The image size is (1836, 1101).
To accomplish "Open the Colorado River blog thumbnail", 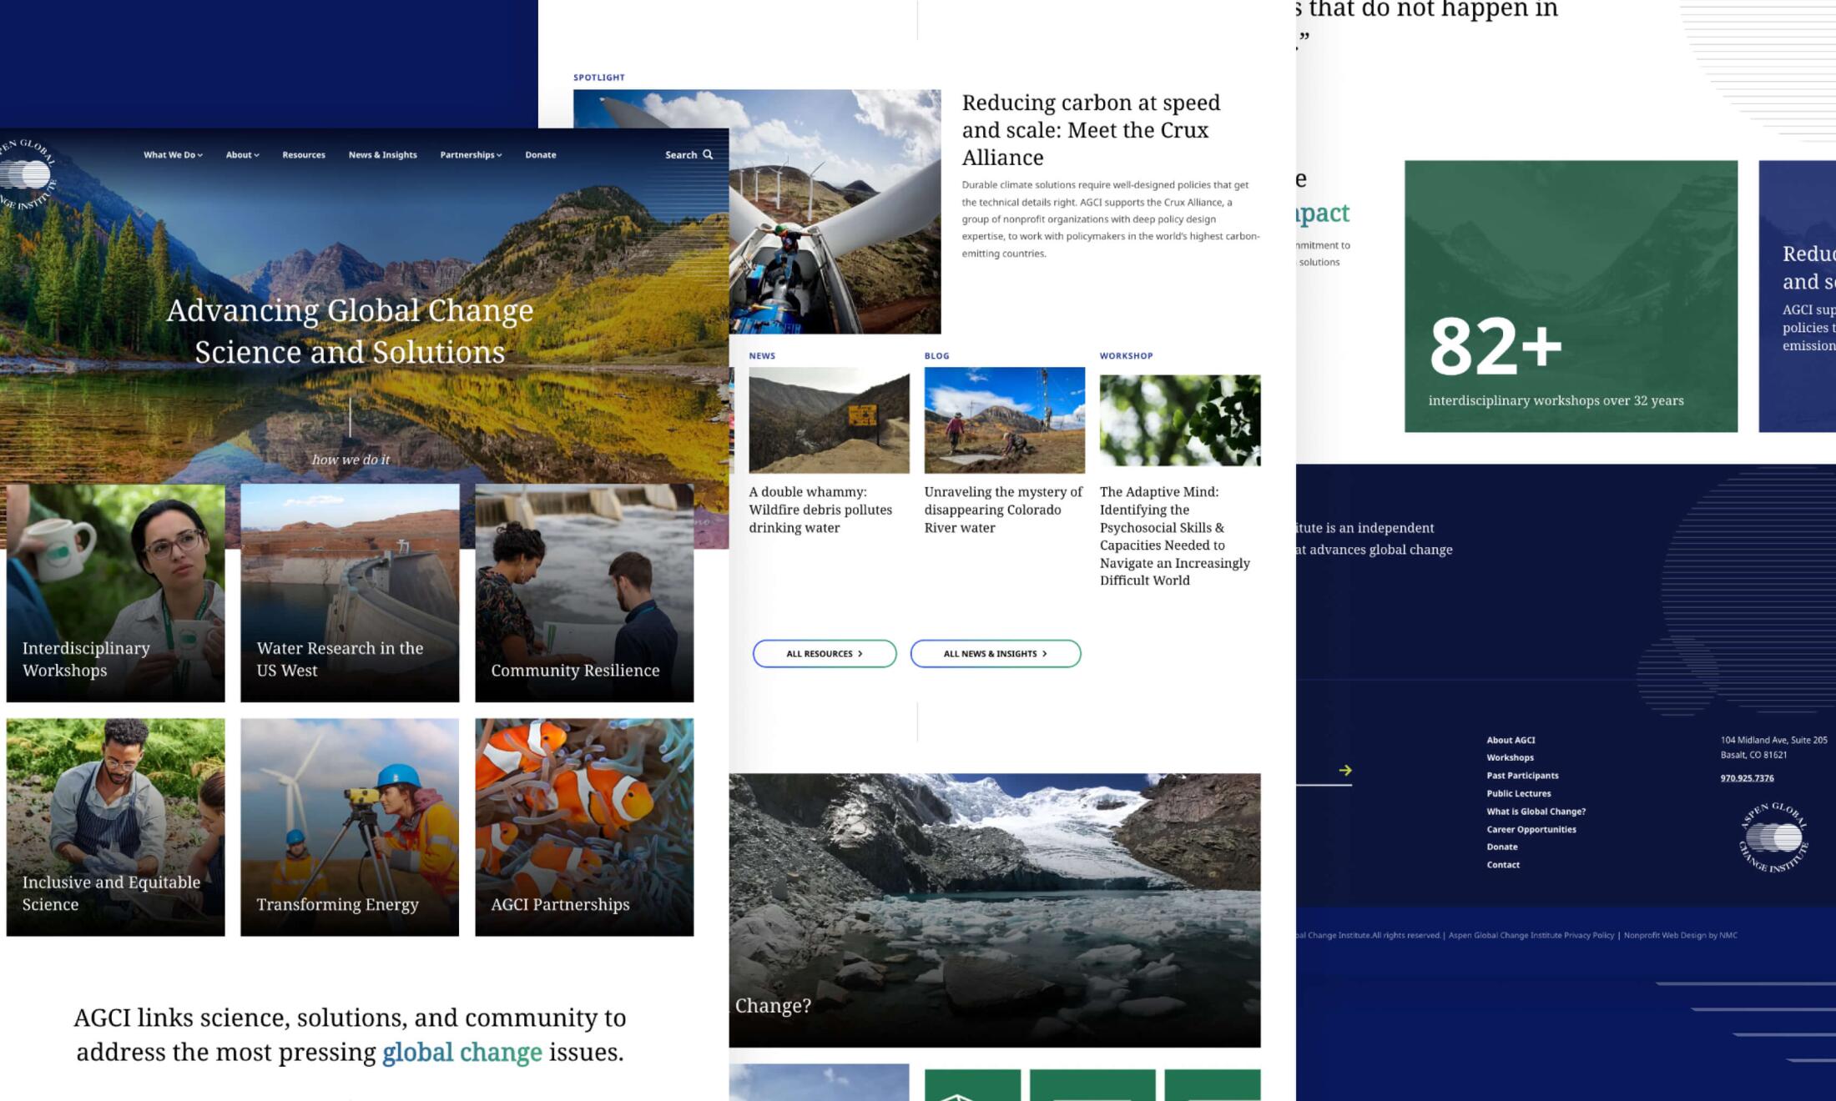I will [1005, 420].
